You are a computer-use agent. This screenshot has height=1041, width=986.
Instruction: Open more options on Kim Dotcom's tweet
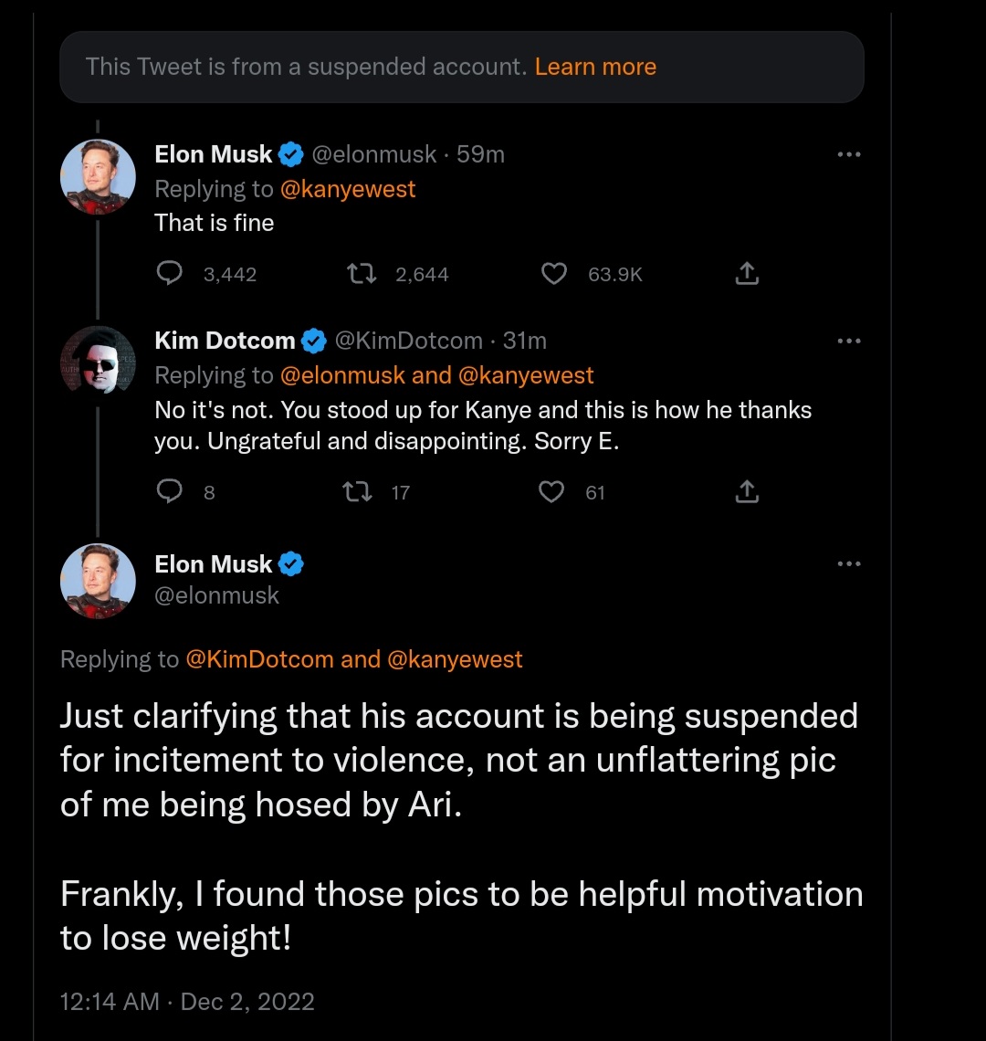[848, 341]
